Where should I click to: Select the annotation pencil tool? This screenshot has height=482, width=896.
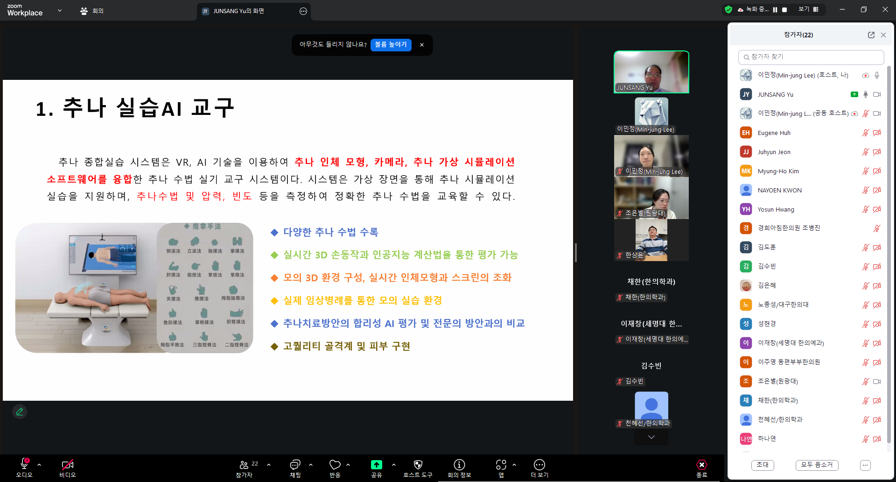[20, 411]
